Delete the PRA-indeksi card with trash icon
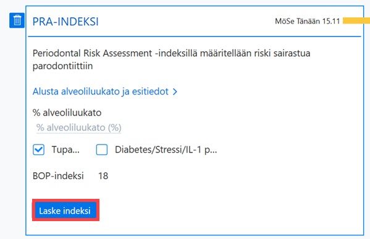This screenshot has width=370, height=239. pyautogui.click(x=17, y=20)
